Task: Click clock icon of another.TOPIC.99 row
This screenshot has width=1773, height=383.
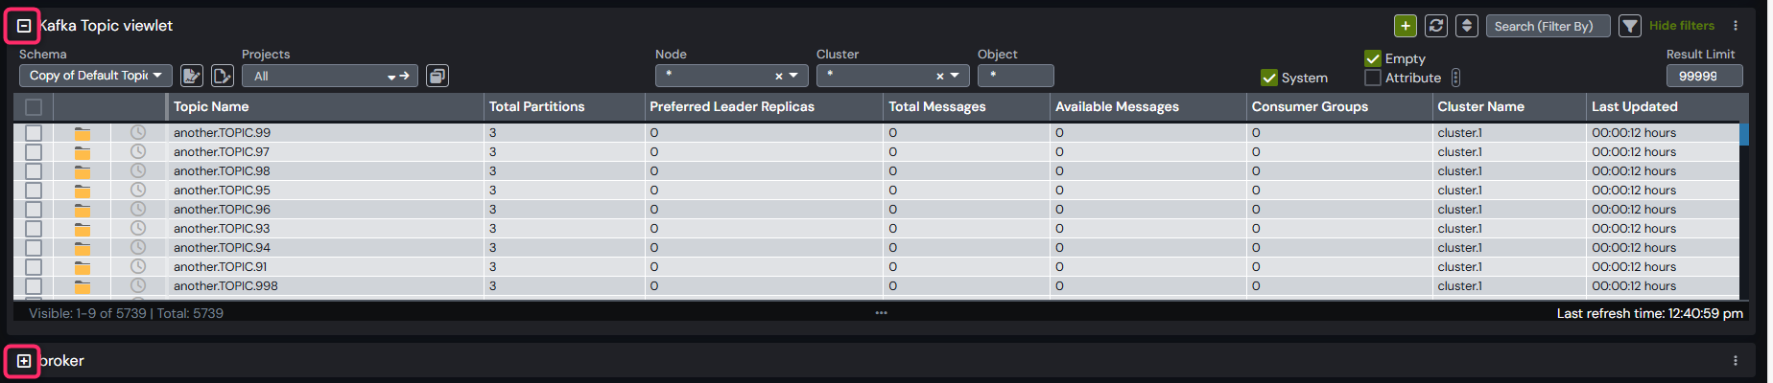Action: pyautogui.click(x=138, y=132)
